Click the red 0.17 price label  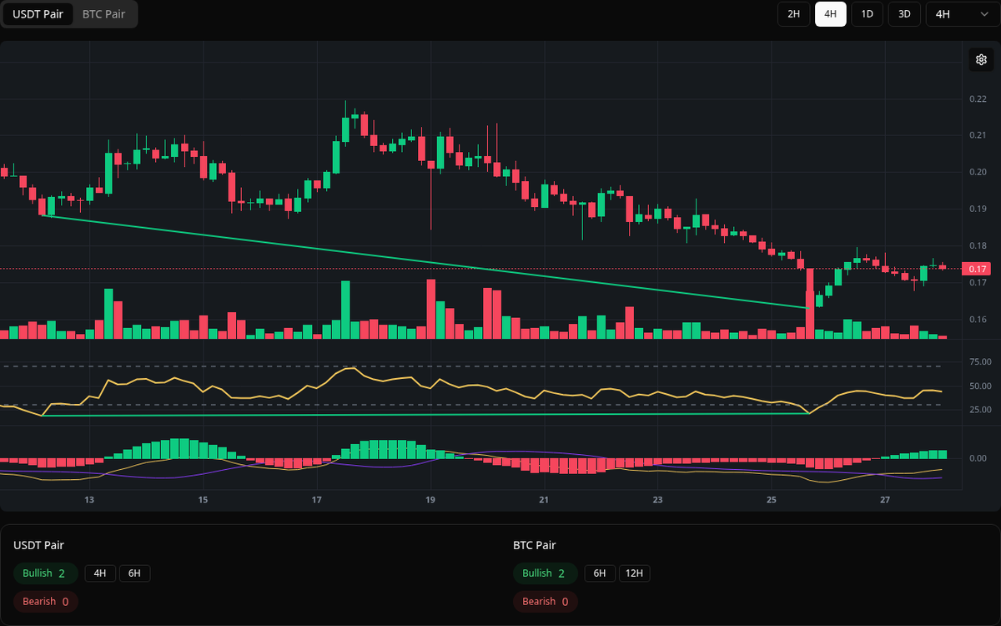point(977,269)
